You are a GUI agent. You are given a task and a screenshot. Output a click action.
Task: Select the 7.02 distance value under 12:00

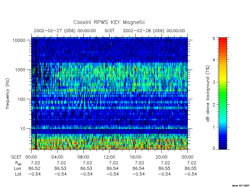click(114, 163)
